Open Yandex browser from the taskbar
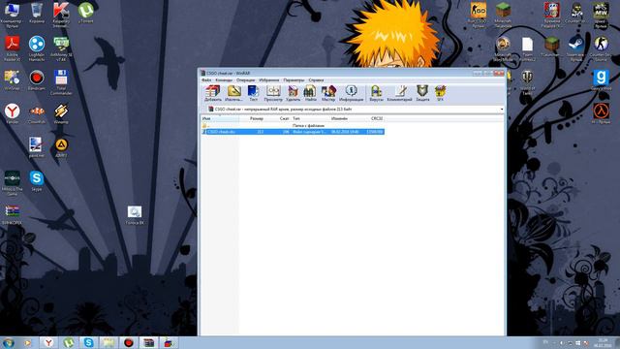Viewport: 620px width, 349px height. pyautogui.click(x=48, y=342)
